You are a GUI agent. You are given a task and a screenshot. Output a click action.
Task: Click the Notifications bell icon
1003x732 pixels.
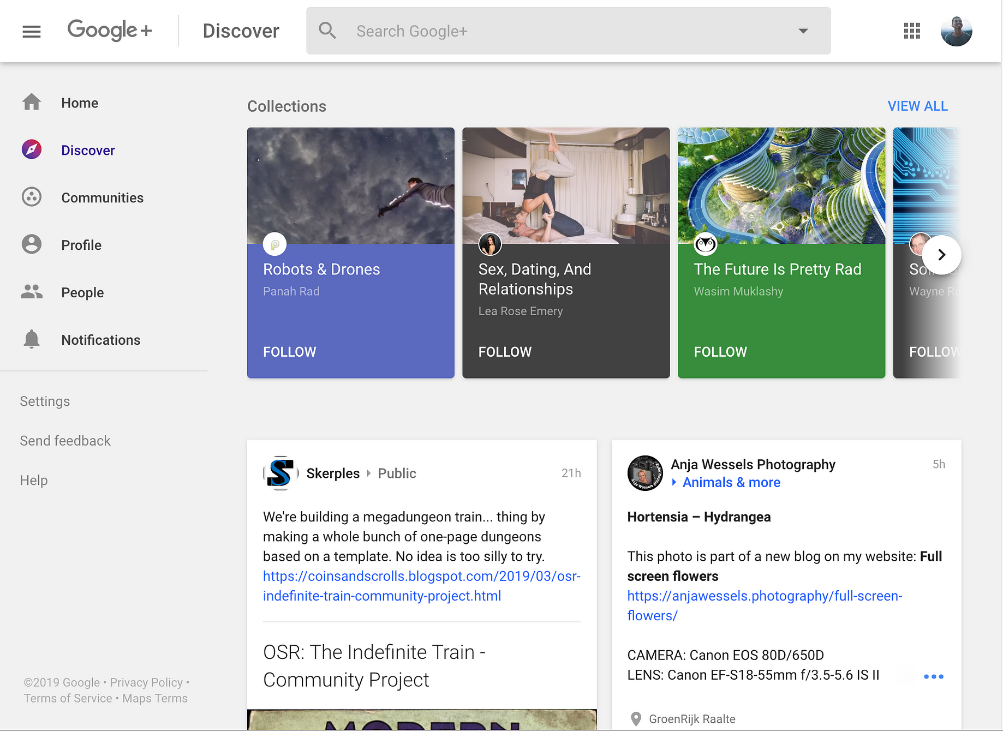coord(32,339)
